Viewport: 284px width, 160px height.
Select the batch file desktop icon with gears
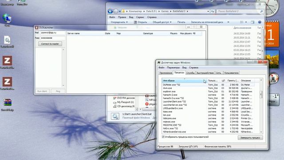[x=7, y=40]
